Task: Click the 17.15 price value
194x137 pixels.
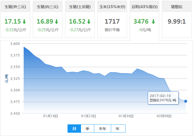Action: coord(13,21)
